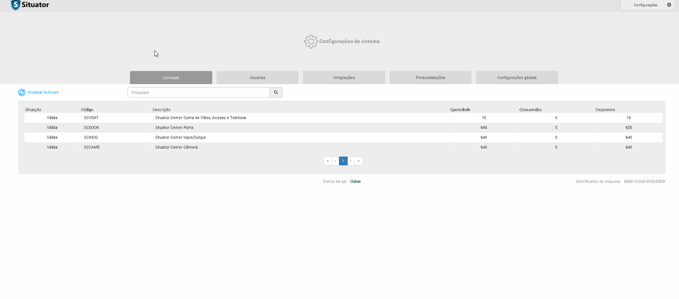Select page 1 in pagination

[x=343, y=161]
